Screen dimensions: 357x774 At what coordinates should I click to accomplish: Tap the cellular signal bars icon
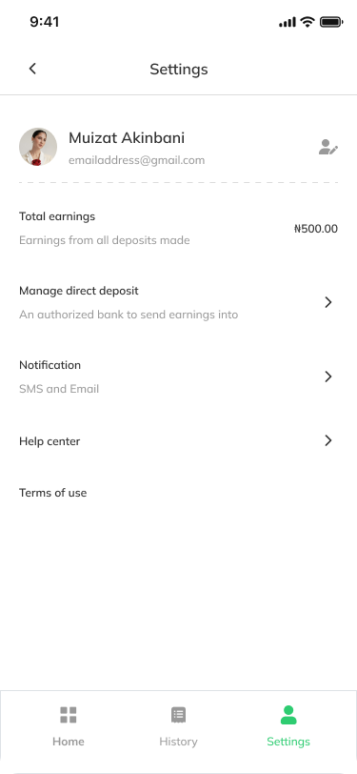(288, 22)
